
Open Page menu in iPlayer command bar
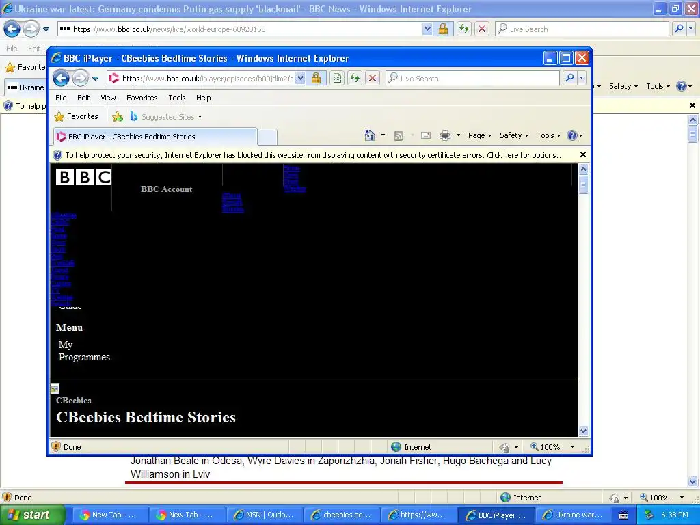(x=480, y=135)
